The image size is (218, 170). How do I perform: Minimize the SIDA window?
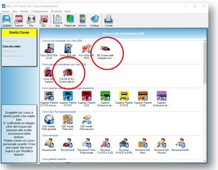click(x=185, y=6)
